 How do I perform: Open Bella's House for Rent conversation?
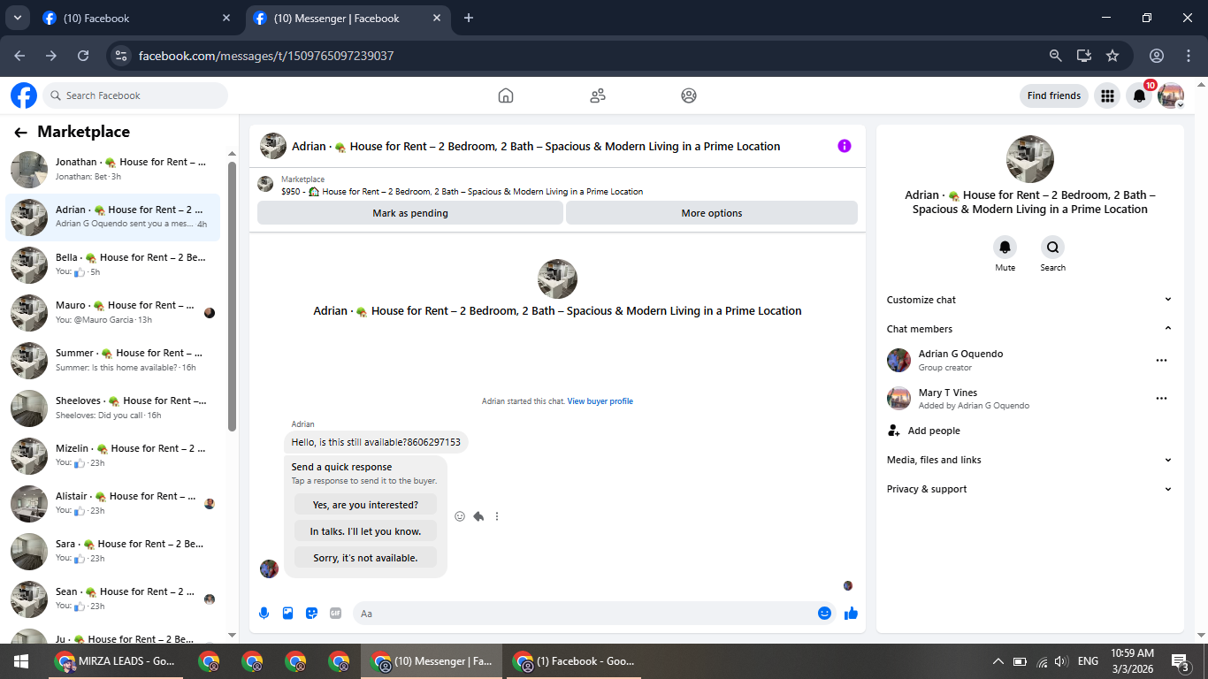pyautogui.click(x=113, y=265)
